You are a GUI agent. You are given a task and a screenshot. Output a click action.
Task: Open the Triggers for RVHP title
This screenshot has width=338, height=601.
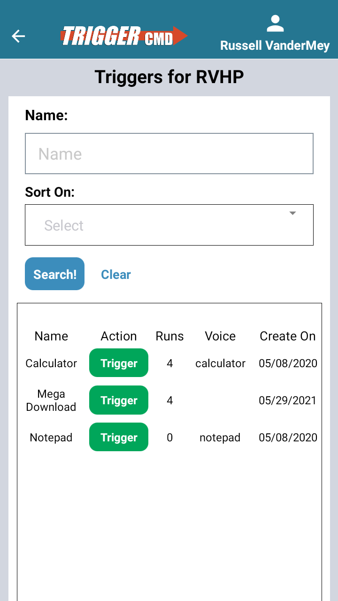click(169, 77)
